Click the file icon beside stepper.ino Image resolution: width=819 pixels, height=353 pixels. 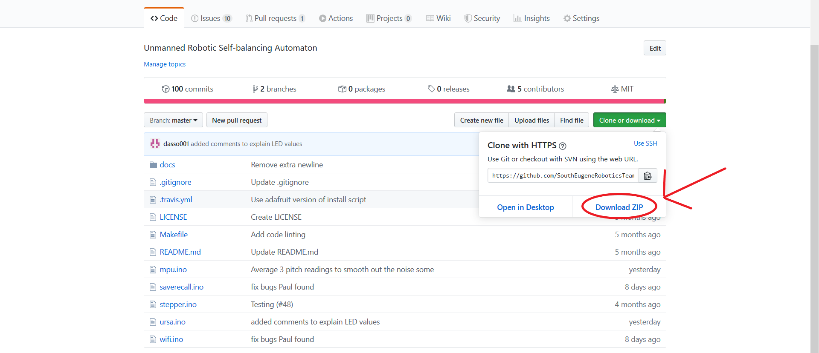click(153, 304)
